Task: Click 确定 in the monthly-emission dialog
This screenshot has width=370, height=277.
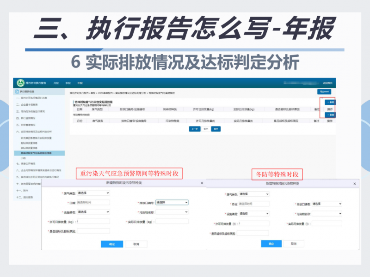Action: tap(271, 244)
